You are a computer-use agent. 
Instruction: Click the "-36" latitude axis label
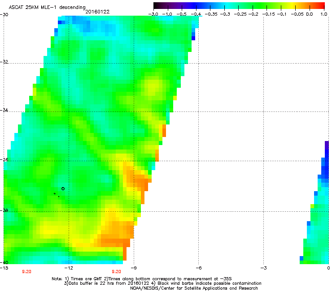[4, 159]
